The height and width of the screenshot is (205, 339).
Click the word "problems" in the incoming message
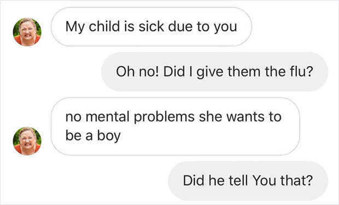click(165, 117)
